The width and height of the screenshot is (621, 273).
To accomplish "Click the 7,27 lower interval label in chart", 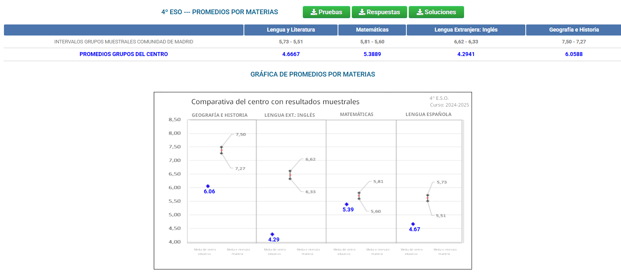I will pos(240,168).
